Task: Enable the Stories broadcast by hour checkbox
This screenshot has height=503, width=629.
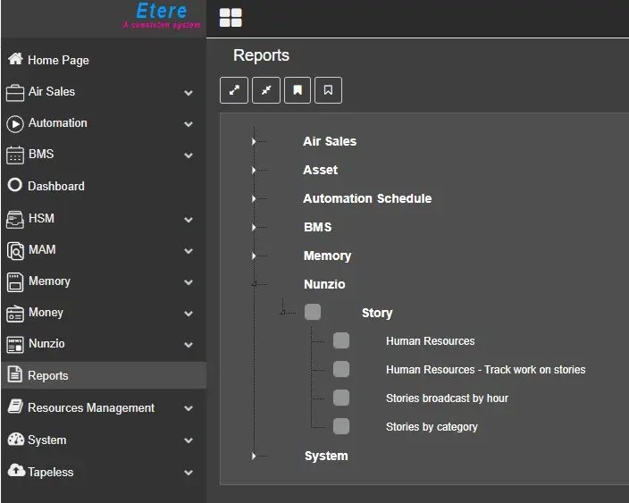Action: click(x=341, y=398)
